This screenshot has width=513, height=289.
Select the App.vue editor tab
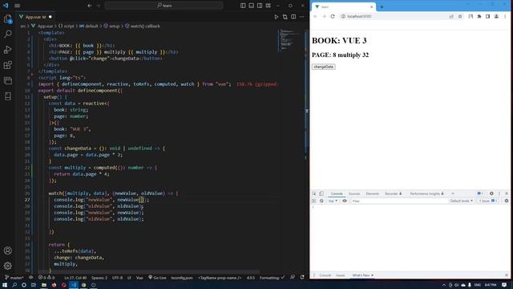click(x=35, y=17)
